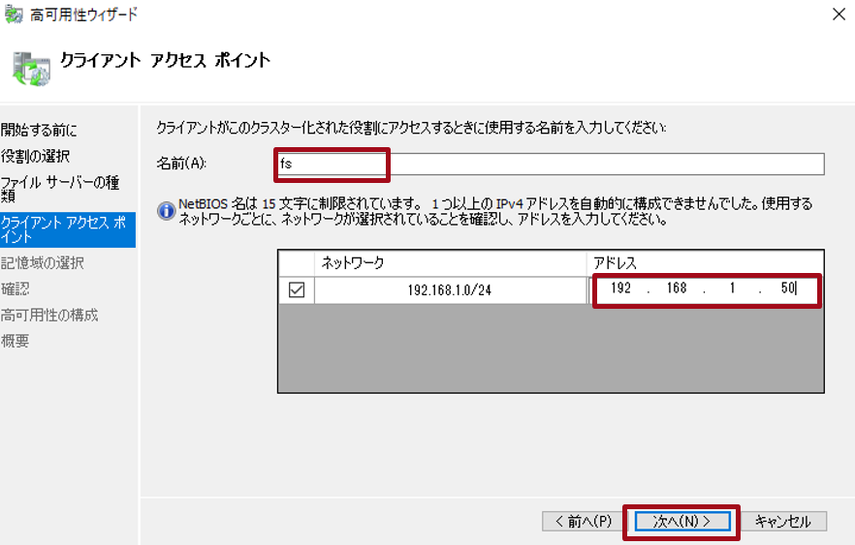The height and width of the screenshot is (545, 855).
Task: Click the 名前(A) name input field
Action: point(550,164)
